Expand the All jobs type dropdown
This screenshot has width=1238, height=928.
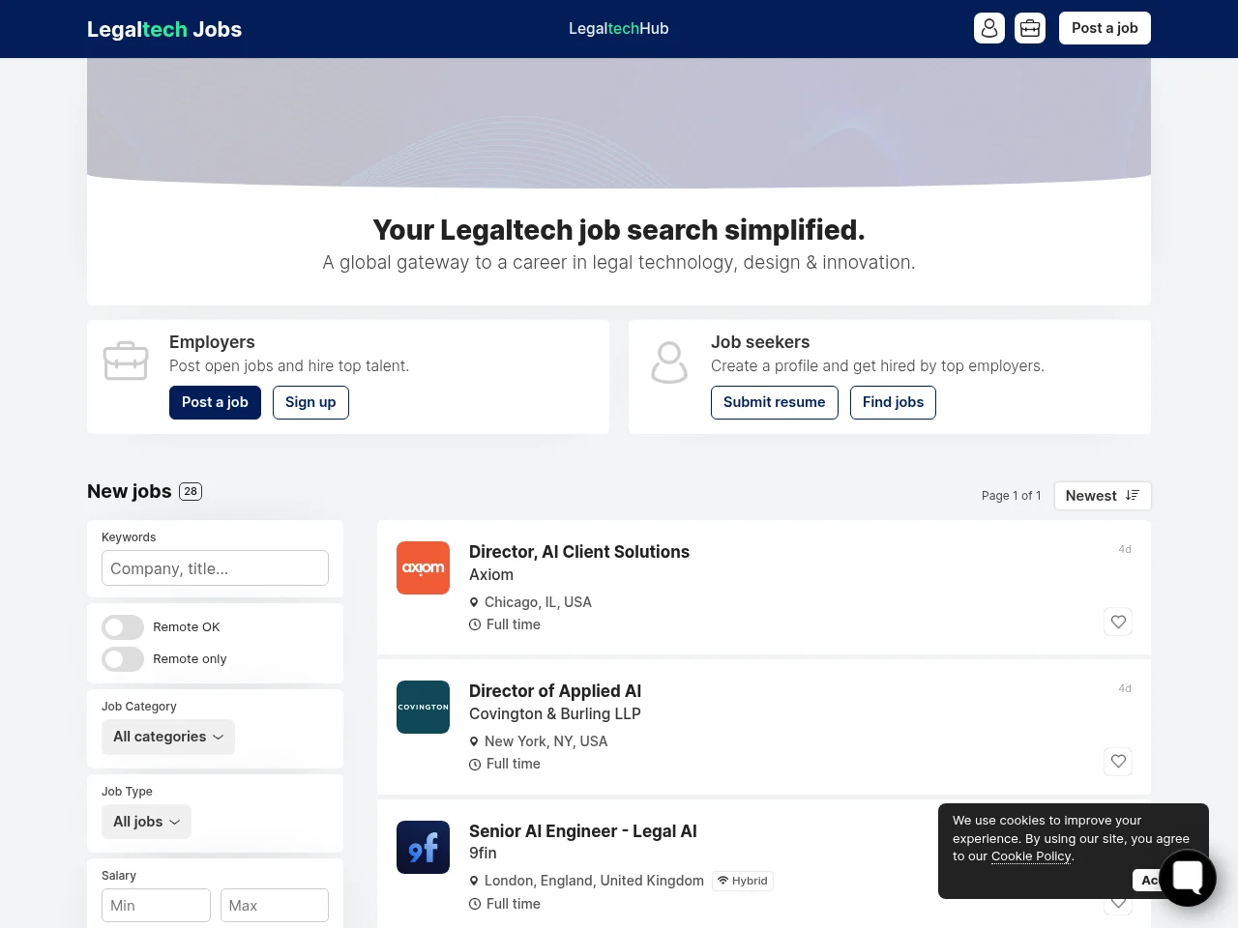pyautogui.click(x=146, y=822)
